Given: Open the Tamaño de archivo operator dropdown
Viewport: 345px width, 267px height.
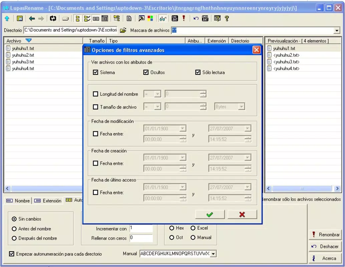Looking at the screenshot, I should coord(157,107).
